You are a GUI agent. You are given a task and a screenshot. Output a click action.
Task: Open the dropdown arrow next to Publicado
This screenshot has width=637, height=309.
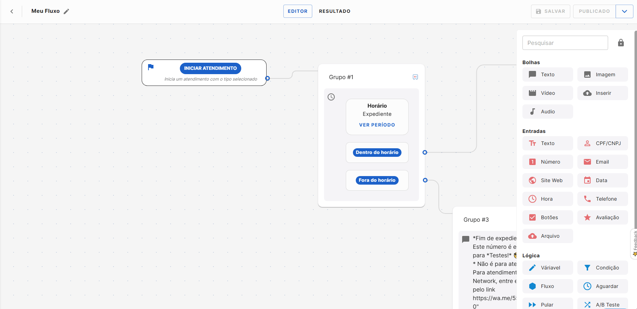(x=624, y=11)
